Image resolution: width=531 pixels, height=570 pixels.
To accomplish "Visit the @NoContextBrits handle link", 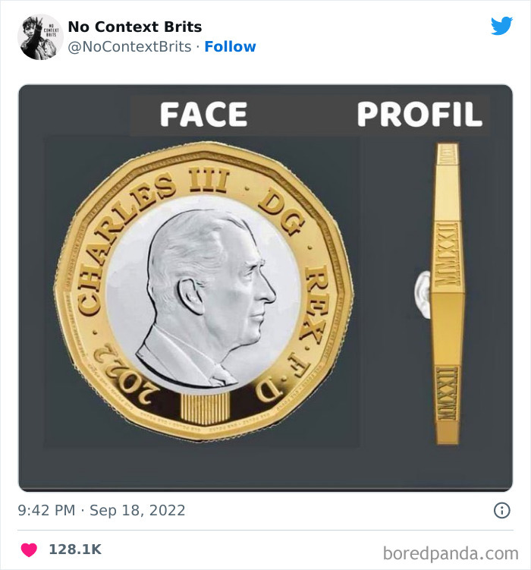I will [130, 46].
